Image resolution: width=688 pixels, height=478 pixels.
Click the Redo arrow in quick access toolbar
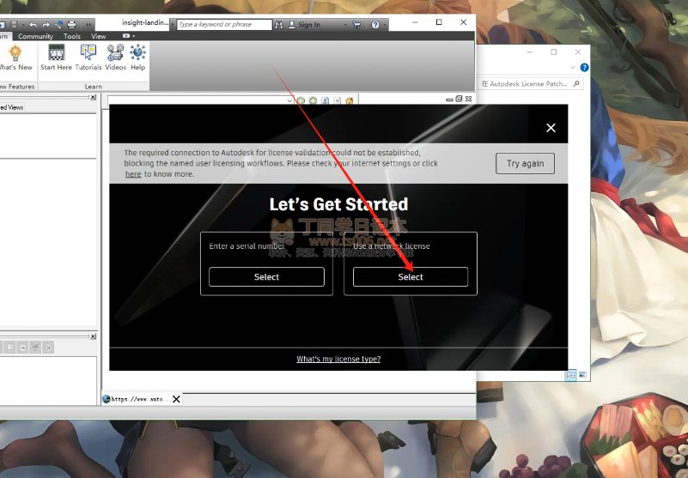46,25
